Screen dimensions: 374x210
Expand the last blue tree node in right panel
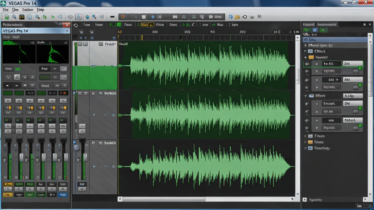[305, 148]
